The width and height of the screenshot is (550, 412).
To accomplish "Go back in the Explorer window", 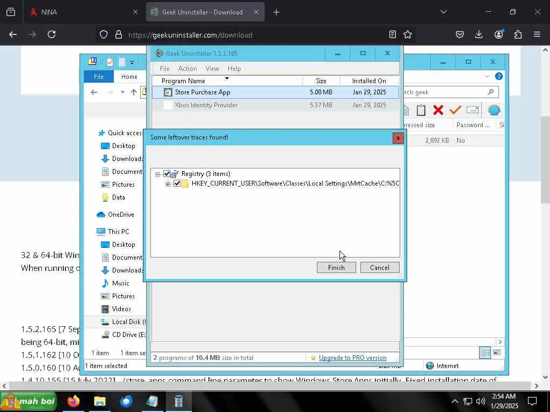I will tap(94, 92).
